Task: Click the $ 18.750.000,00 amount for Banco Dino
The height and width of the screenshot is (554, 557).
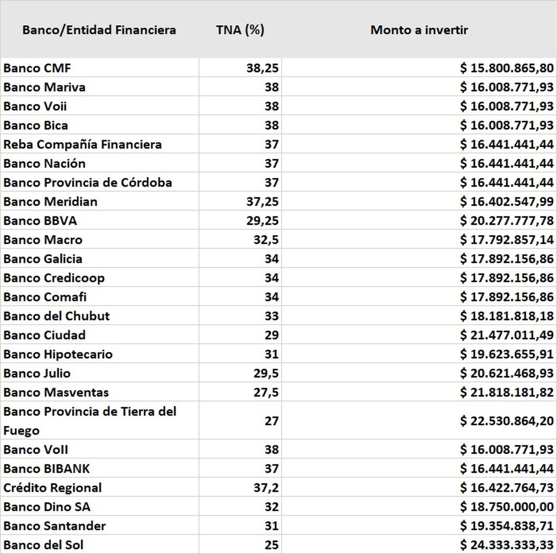Action: [x=506, y=507]
